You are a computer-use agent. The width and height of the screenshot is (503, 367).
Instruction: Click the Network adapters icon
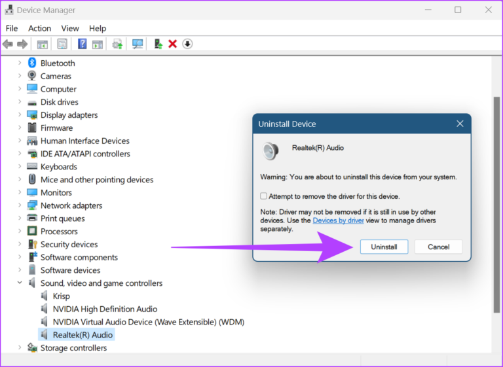[x=31, y=205]
